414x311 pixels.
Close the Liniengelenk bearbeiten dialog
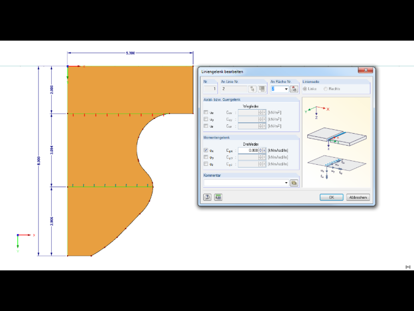click(x=366, y=70)
